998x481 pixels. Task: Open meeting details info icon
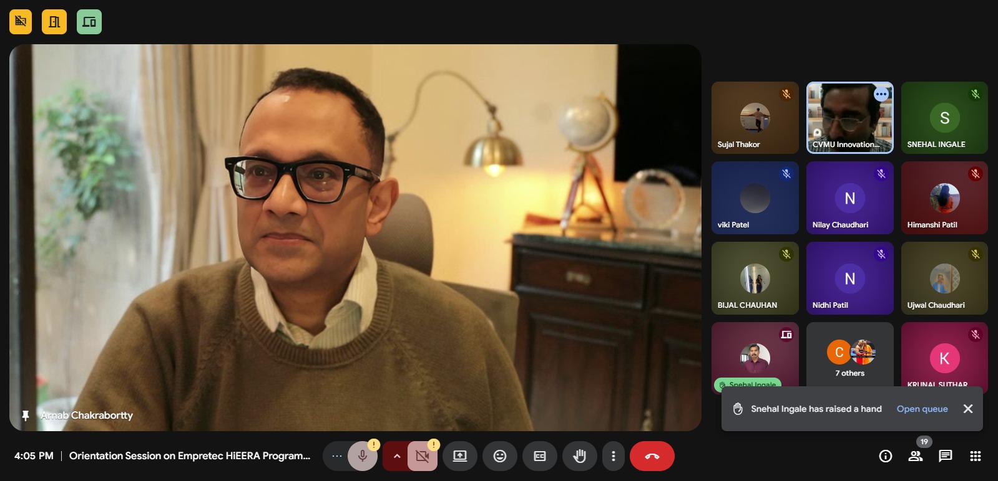(x=885, y=456)
